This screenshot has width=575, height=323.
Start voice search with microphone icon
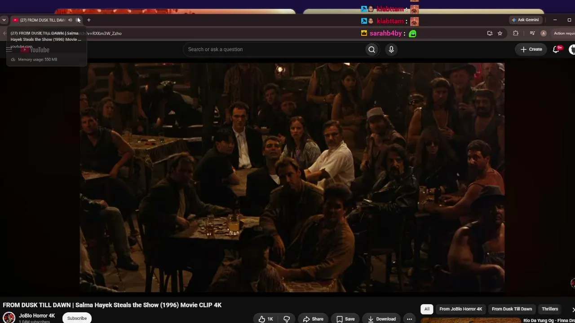[391, 49]
